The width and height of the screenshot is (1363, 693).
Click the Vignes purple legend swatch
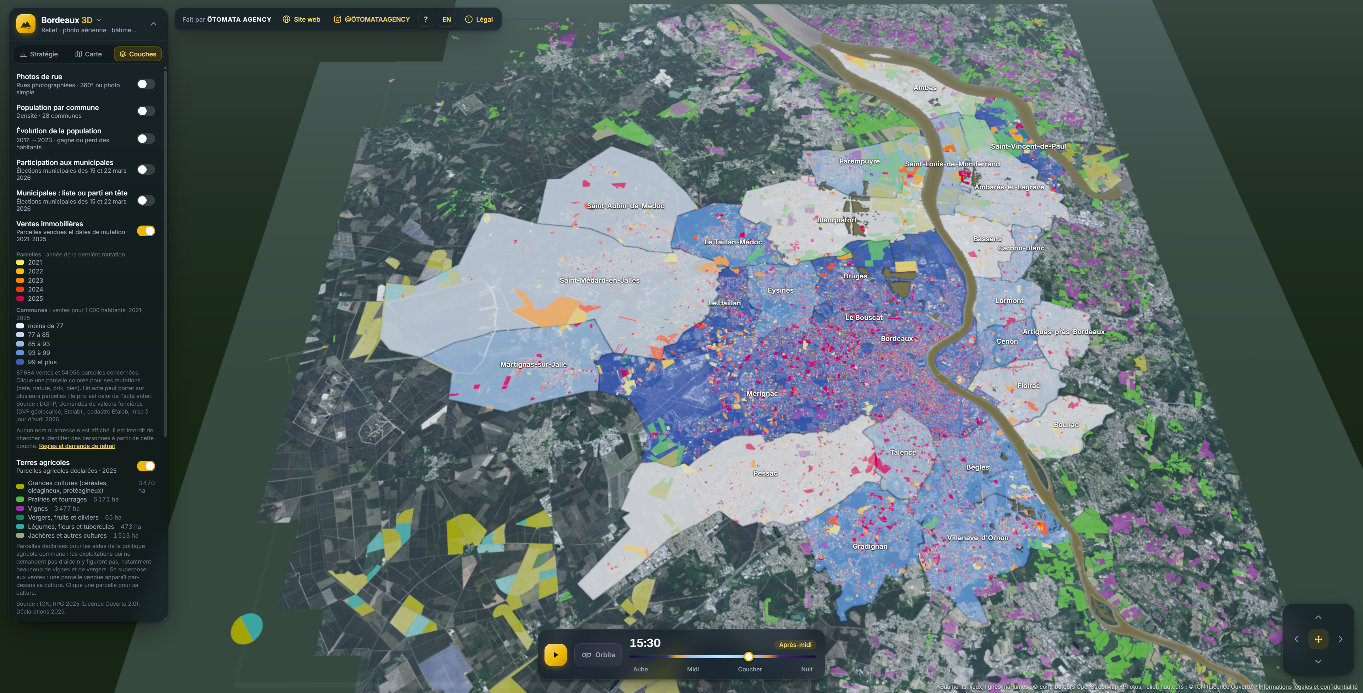coord(20,509)
